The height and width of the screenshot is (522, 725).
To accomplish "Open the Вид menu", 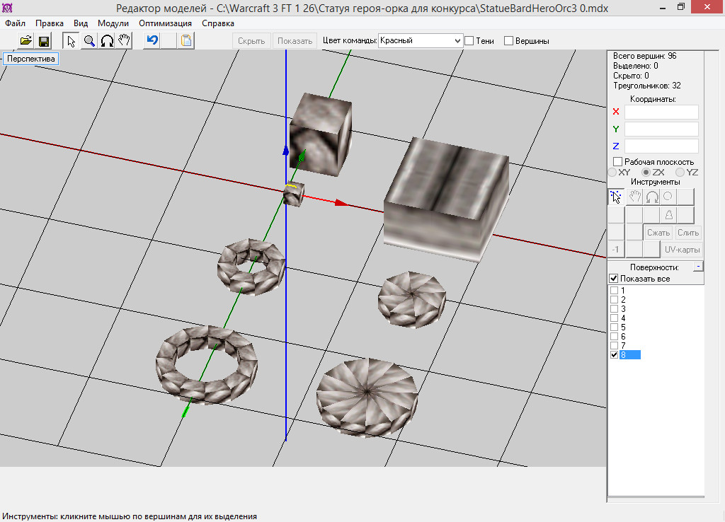I will (x=81, y=23).
